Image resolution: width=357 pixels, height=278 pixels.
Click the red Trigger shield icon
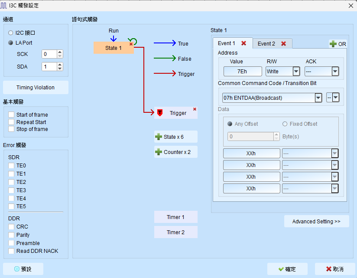pyautogui.click(x=160, y=113)
